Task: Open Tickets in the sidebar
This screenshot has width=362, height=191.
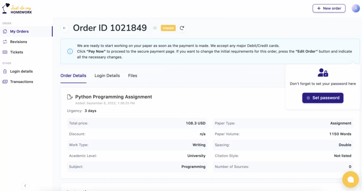Action: tap(16, 52)
